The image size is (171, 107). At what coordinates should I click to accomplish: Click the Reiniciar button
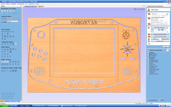[155, 39]
